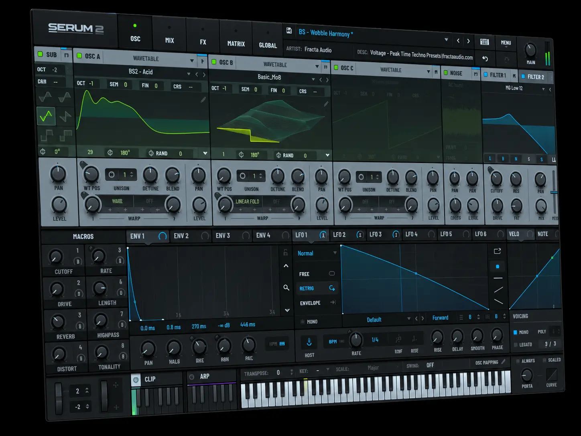
Task: Open the KEY selector dropdown
Action: [328, 369]
